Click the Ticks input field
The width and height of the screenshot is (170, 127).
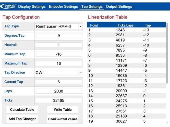pyautogui.click(x=59, y=100)
